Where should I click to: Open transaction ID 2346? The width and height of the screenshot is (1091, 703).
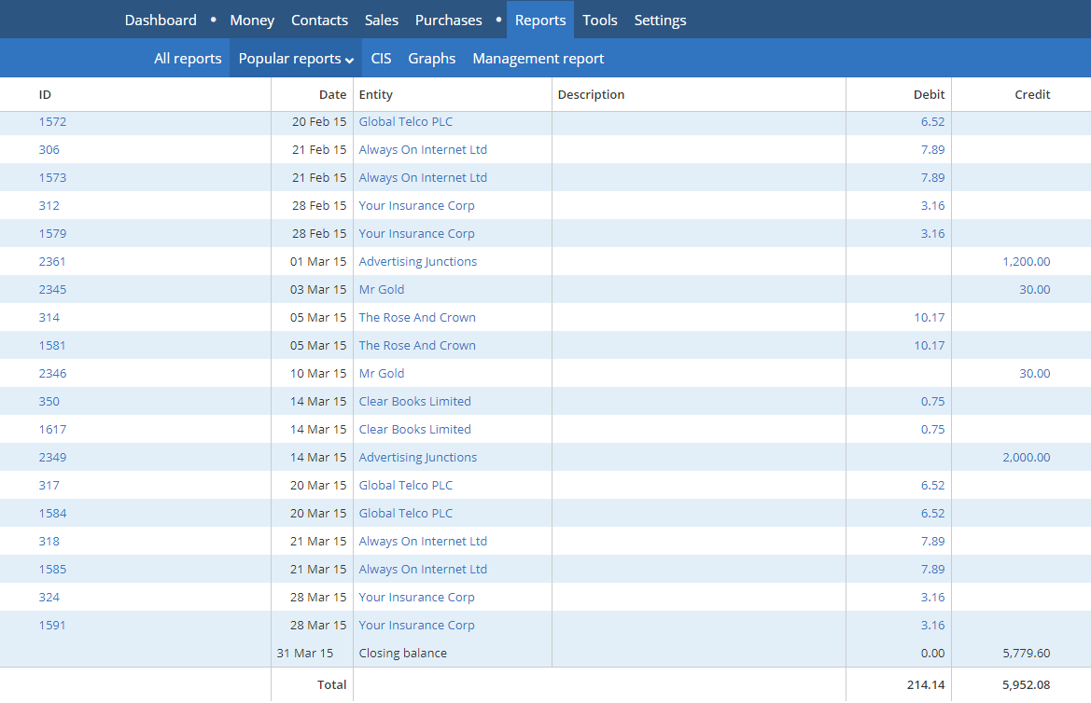tap(52, 373)
